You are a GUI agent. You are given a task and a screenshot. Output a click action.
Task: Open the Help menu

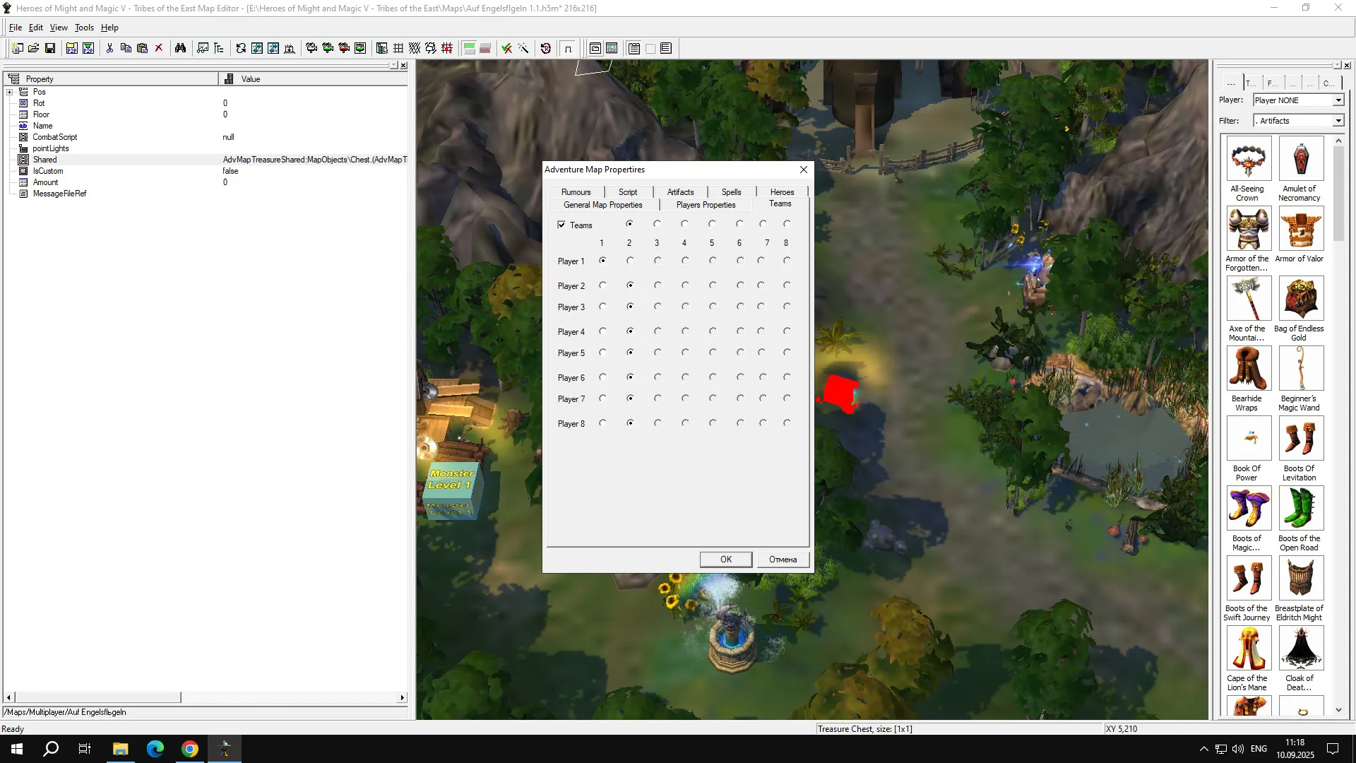(x=109, y=28)
